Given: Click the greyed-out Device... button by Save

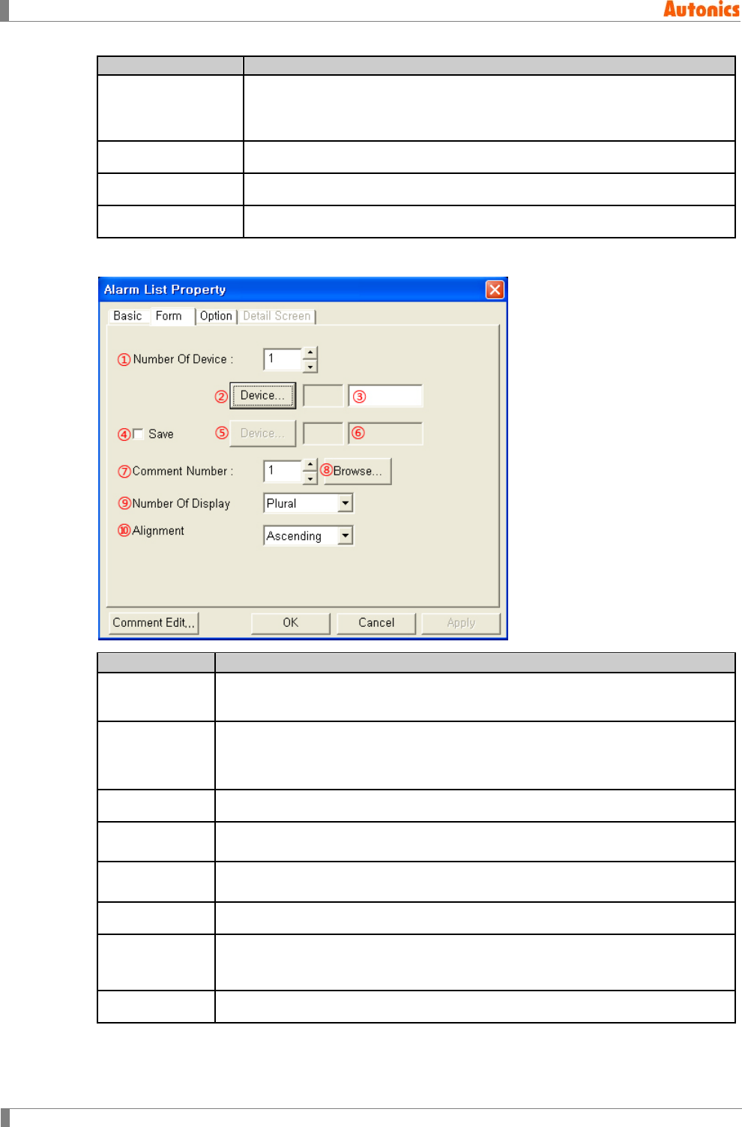Looking at the screenshot, I should pyautogui.click(x=262, y=433).
